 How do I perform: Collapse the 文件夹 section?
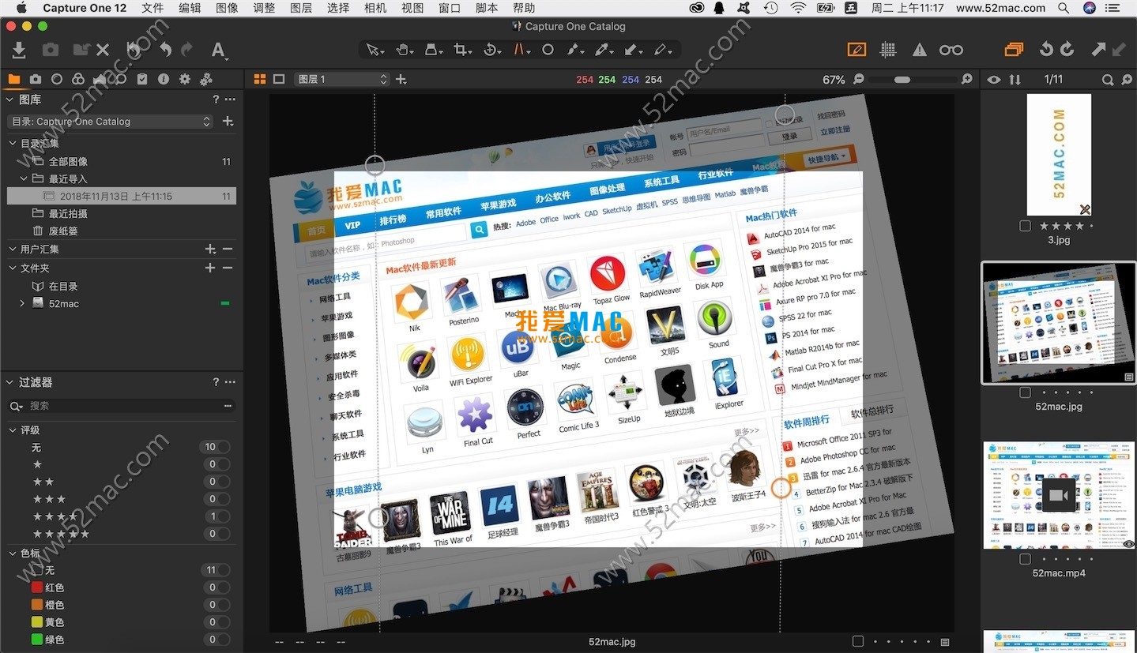tap(13, 268)
